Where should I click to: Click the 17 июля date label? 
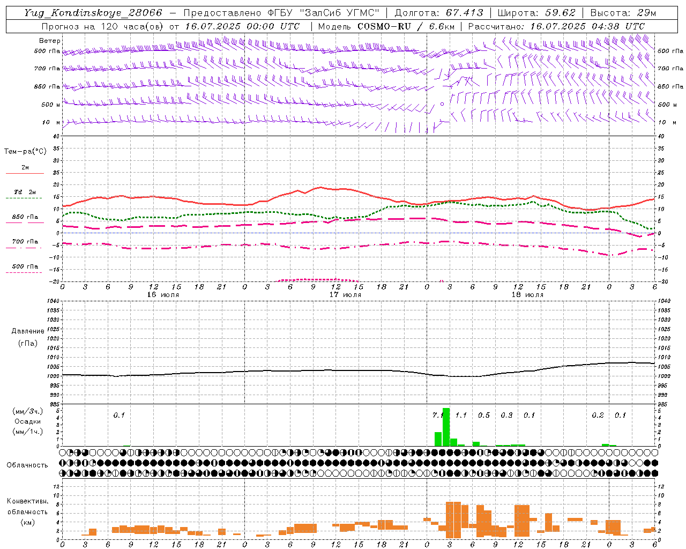click(345, 295)
